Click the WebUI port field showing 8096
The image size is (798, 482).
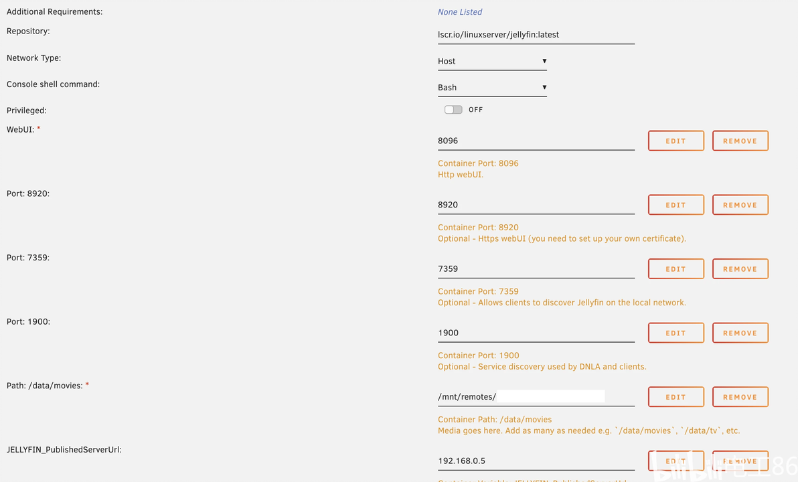(x=536, y=141)
